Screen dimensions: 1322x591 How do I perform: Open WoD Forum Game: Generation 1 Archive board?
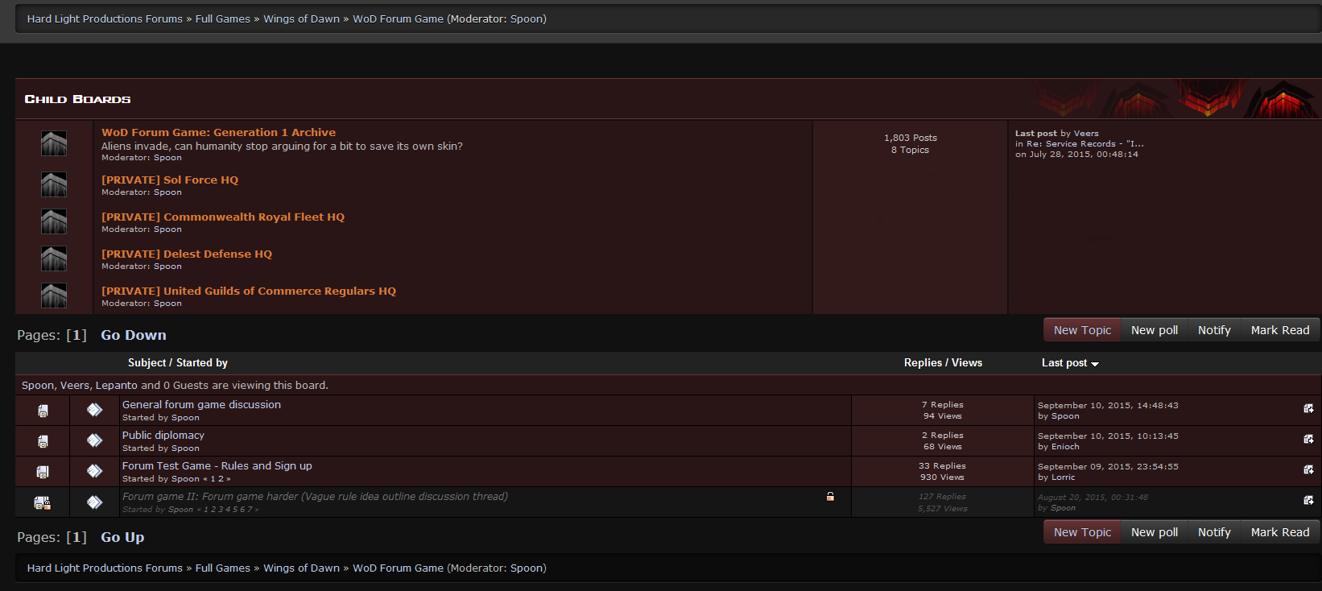218,132
